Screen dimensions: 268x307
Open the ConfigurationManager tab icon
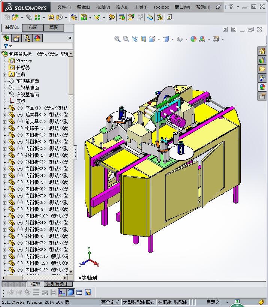(x=27, y=38)
